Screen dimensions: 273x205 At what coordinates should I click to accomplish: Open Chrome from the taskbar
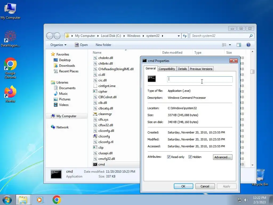coord(57,200)
